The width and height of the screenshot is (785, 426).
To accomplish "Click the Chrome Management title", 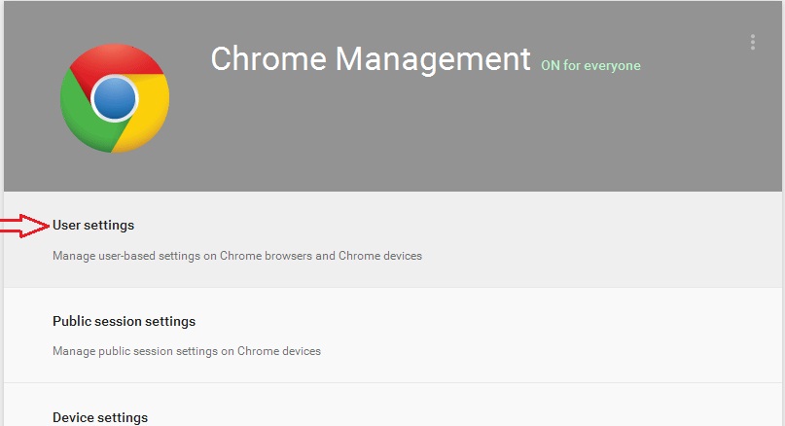I will coord(370,59).
